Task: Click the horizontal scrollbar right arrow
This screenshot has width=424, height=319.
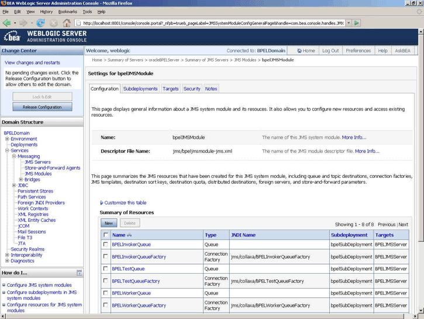Action: click(x=415, y=316)
